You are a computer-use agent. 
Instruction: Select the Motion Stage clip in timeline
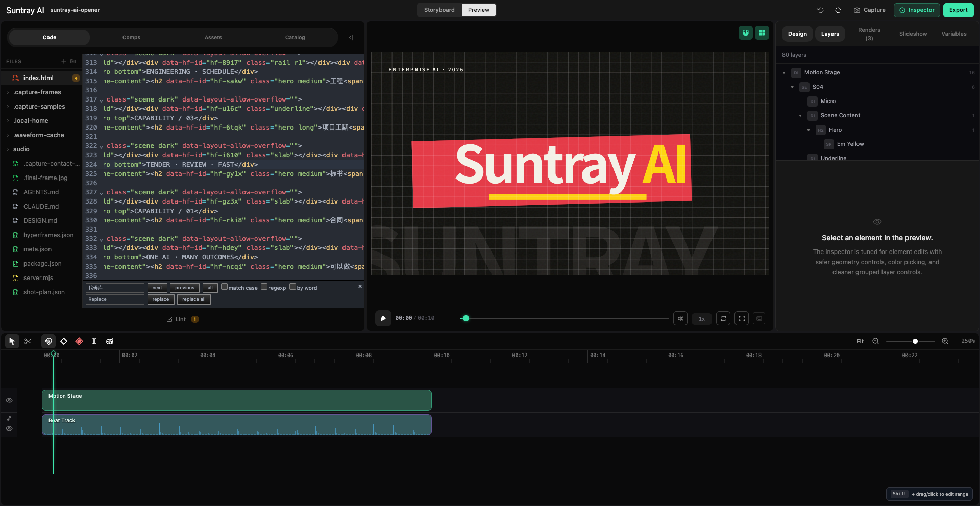pos(237,400)
